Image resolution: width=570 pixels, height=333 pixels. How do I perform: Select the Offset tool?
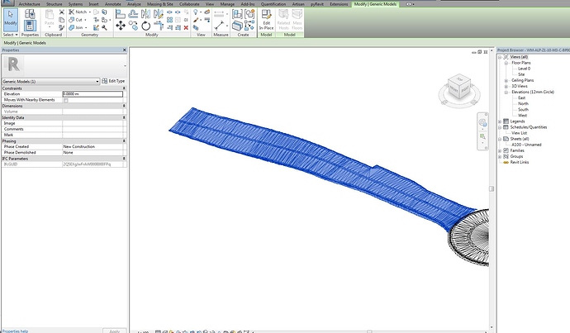coord(133,14)
